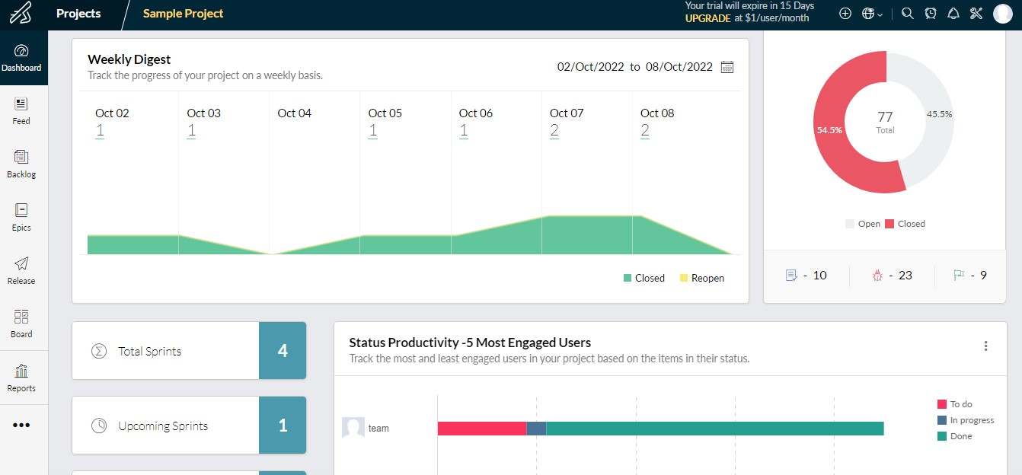The width and height of the screenshot is (1022, 475).
Task: Click the Total Sprints sigma icon
Action: click(99, 351)
